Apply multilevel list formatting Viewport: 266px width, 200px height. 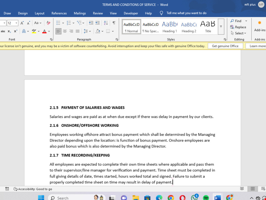point(79,23)
